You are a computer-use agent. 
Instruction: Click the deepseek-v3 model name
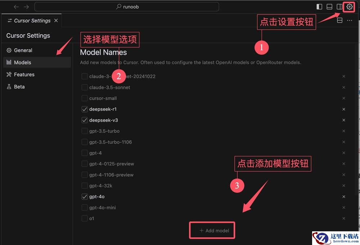pos(104,120)
